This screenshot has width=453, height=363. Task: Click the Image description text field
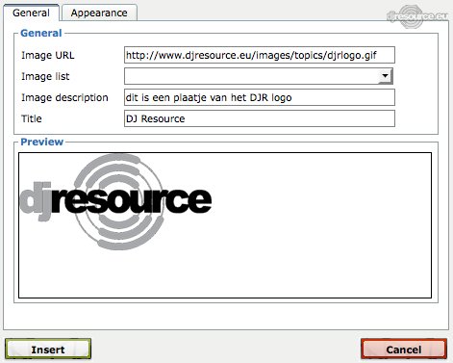[x=260, y=97]
